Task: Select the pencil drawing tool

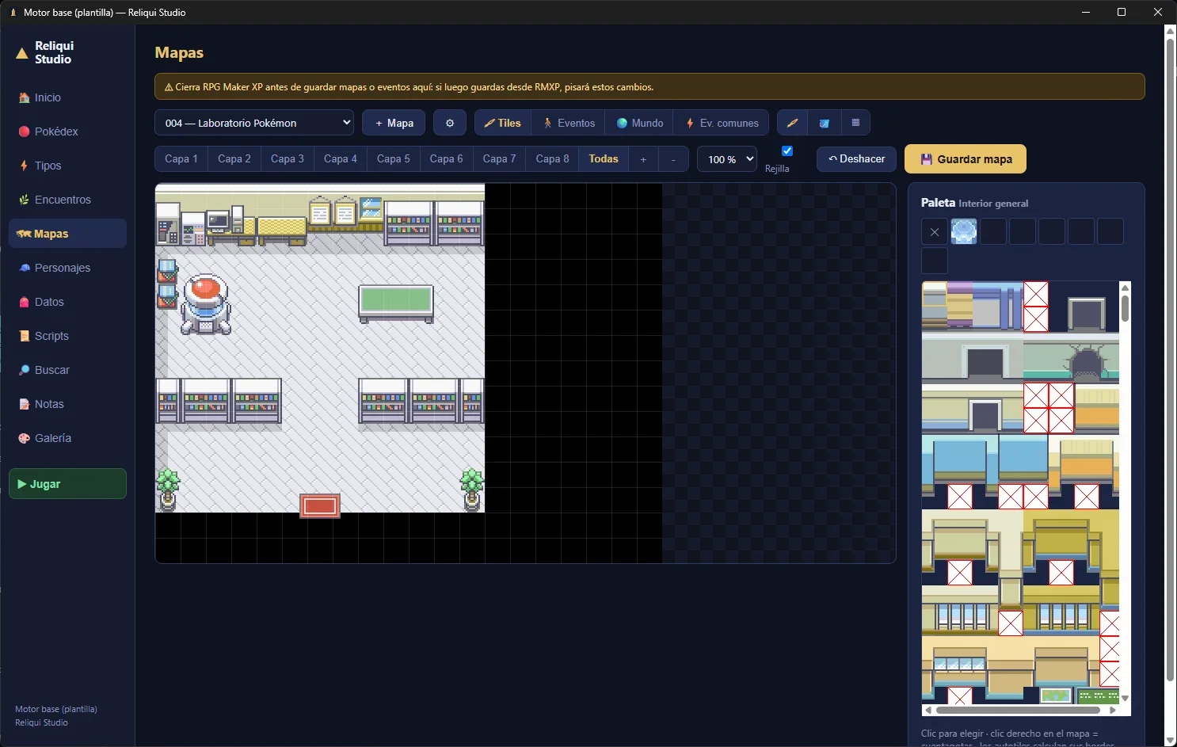Action: (x=792, y=123)
